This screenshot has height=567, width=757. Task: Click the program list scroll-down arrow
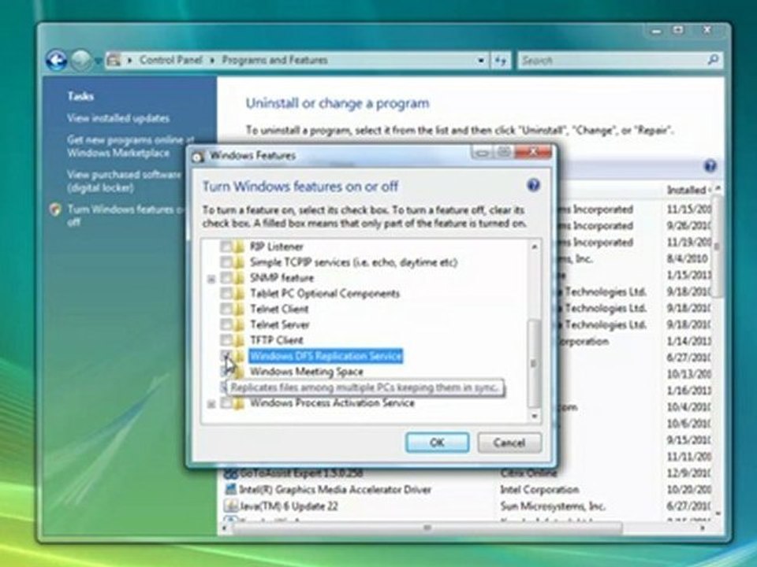(x=718, y=514)
